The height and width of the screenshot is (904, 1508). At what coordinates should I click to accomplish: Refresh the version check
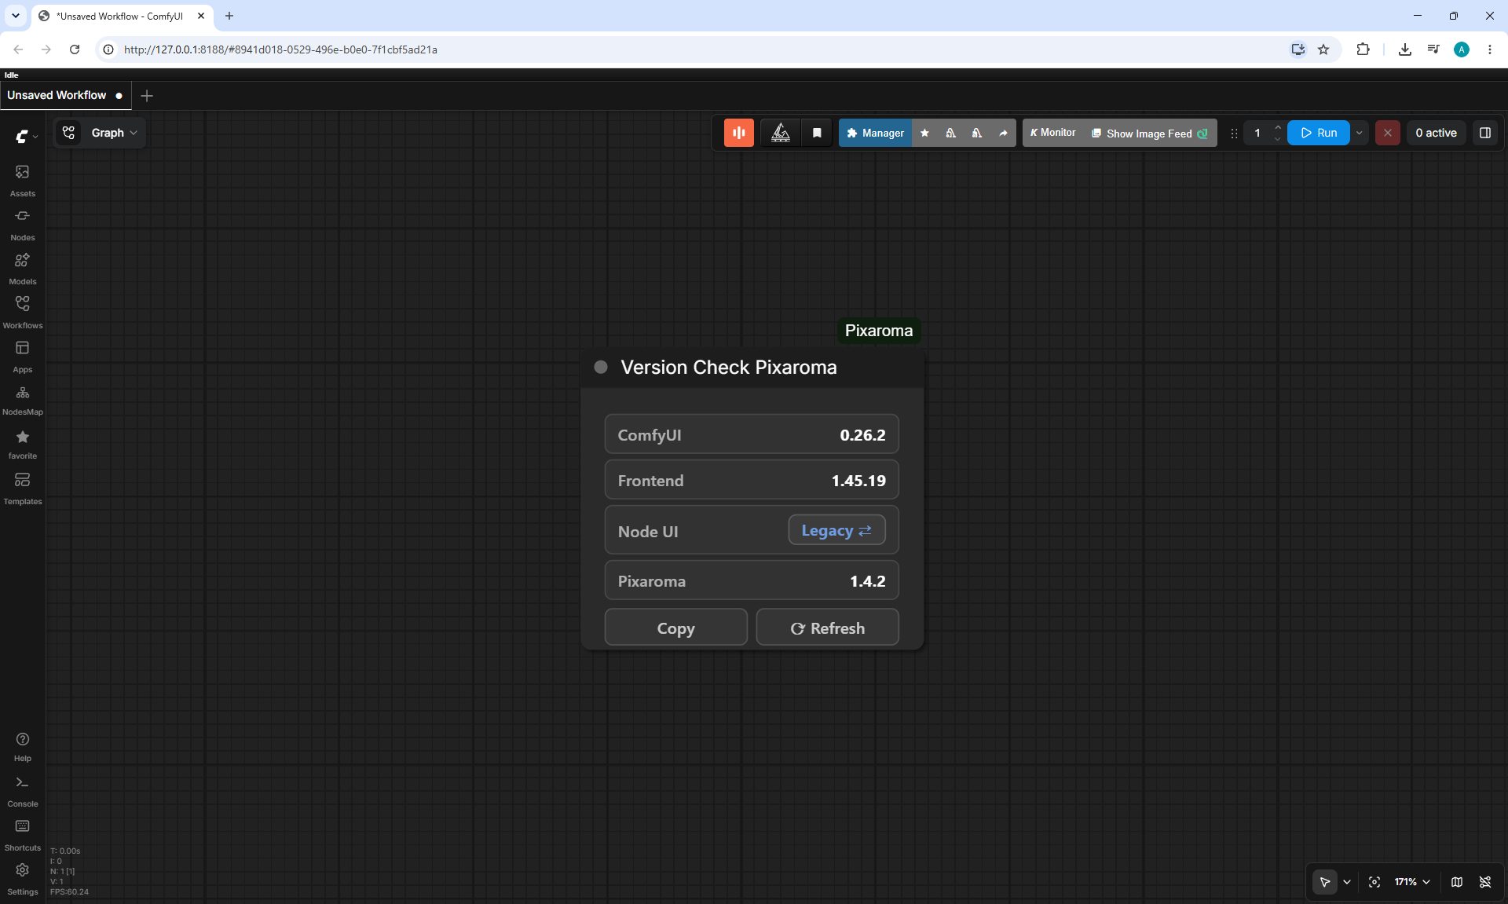click(827, 628)
